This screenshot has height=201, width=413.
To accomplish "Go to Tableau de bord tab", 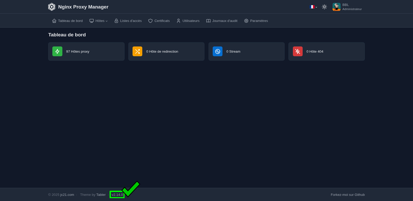I will (x=68, y=21).
